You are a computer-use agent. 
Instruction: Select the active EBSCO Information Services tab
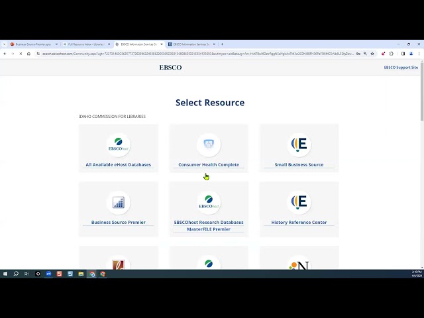pos(138,44)
